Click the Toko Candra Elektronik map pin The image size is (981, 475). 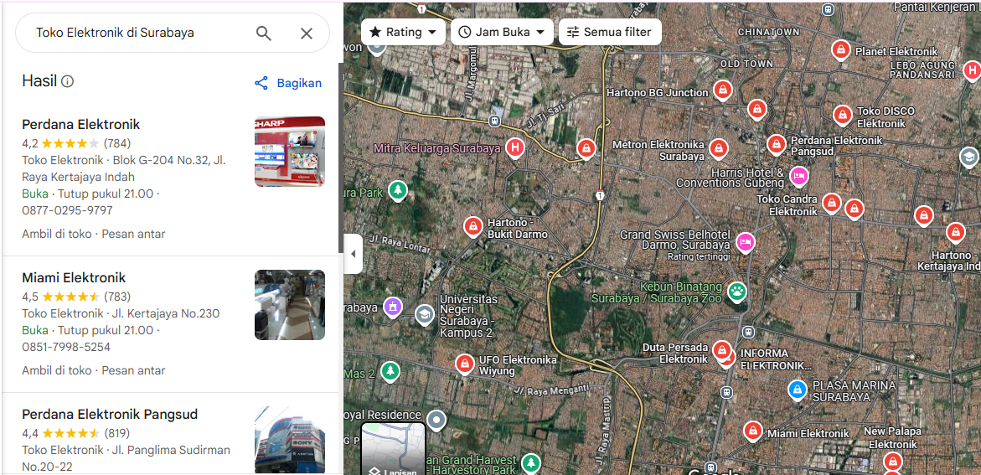832,204
